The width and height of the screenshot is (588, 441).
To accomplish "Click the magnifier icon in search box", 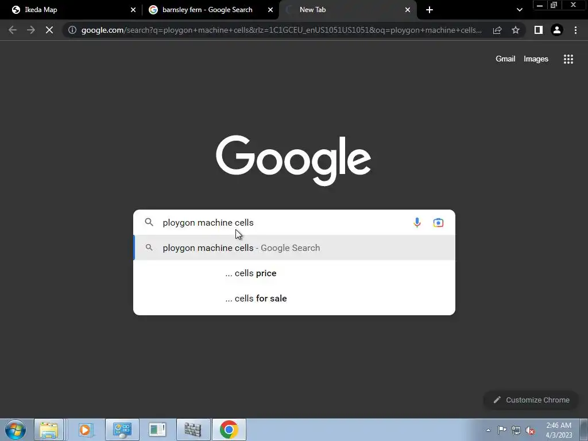I will point(149,222).
